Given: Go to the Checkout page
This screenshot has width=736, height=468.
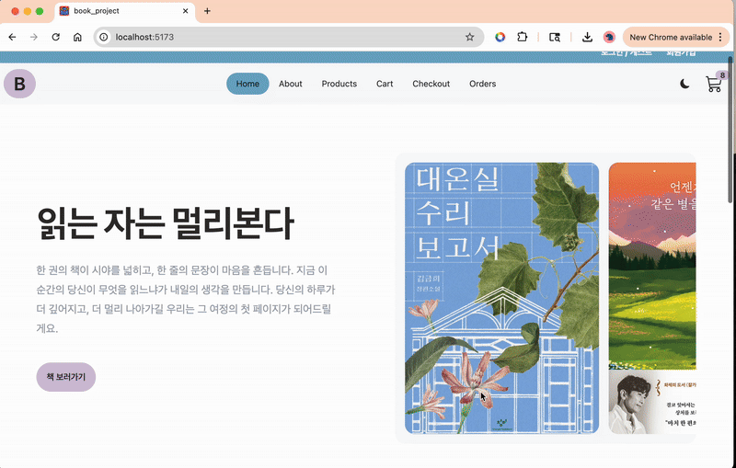Looking at the screenshot, I should click(431, 84).
